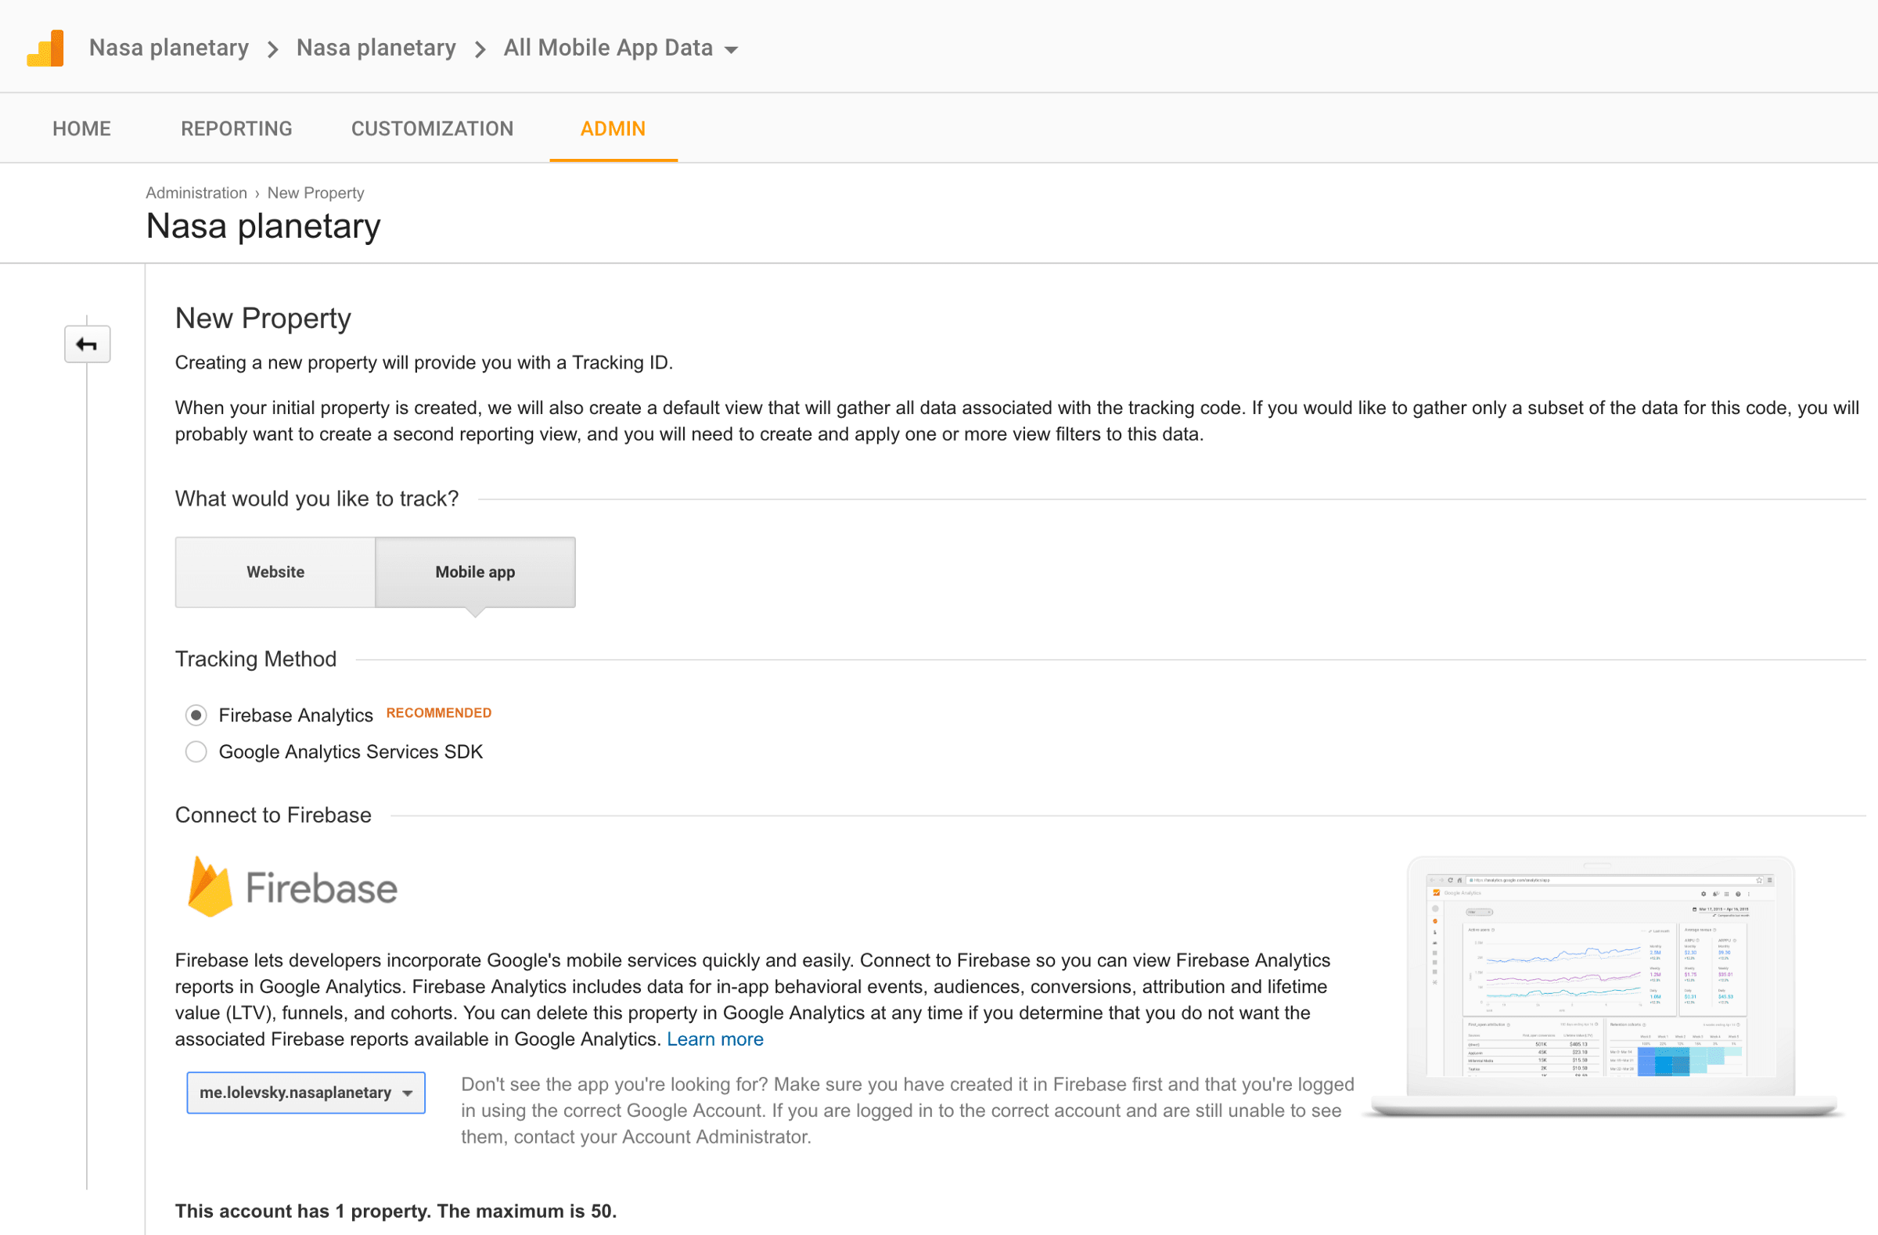
Task: Click the Google Analytics logo icon
Action: 45,49
